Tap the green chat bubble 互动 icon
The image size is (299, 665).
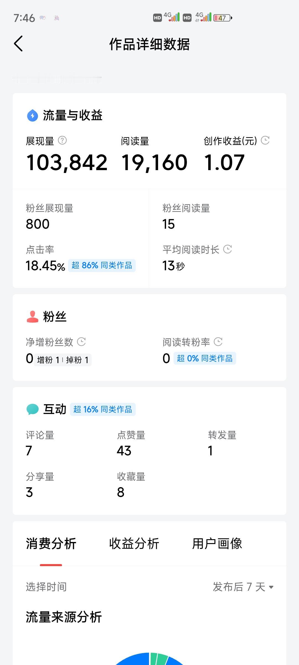tap(32, 409)
